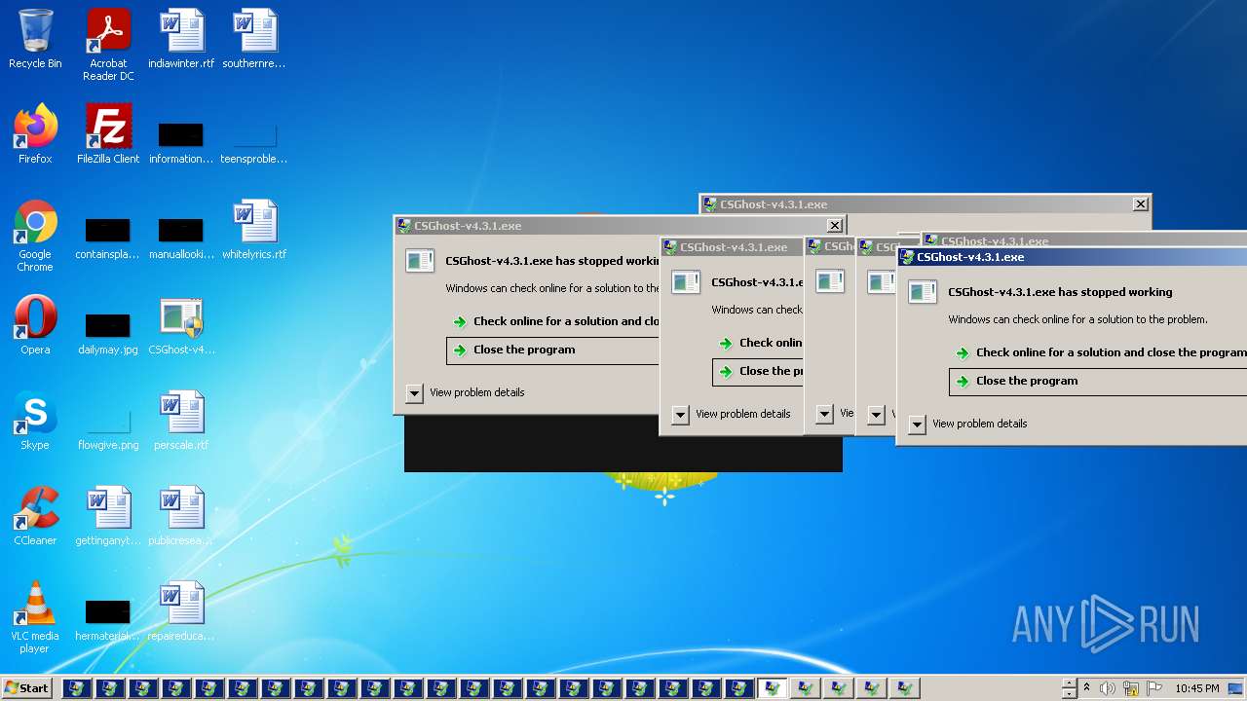The width and height of the screenshot is (1247, 701).
Task: Select the information... desktop file
Action: pyautogui.click(x=181, y=143)
